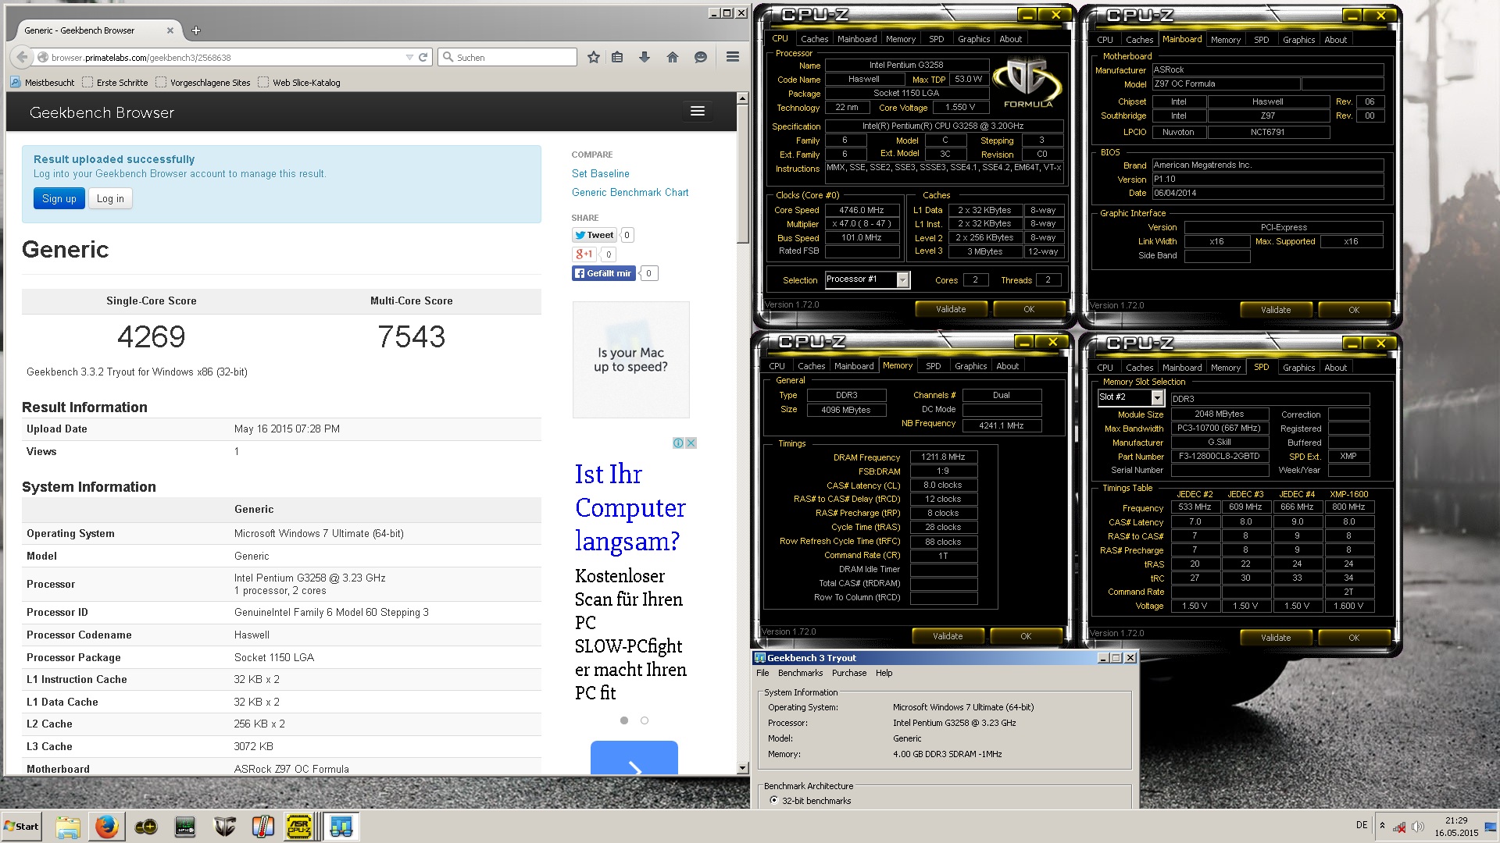The width and height of the screenshot is (1500, 843).
Task: Open Graphics tab in the Mainboard window
Action: [1298, 40]
